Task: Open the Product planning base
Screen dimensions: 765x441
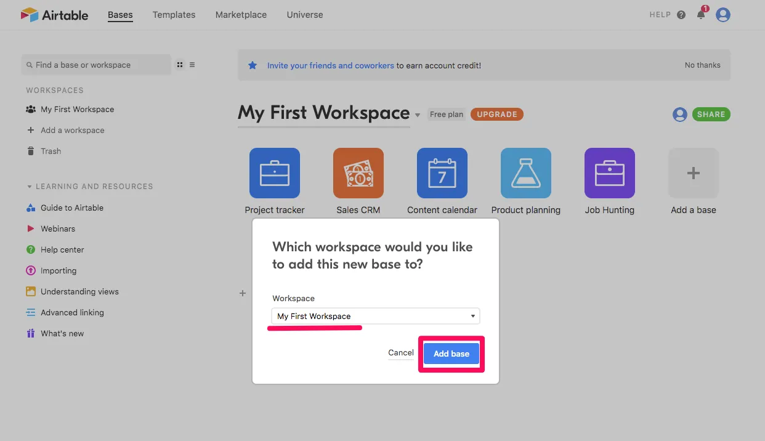Action: [x=526, y=173]
